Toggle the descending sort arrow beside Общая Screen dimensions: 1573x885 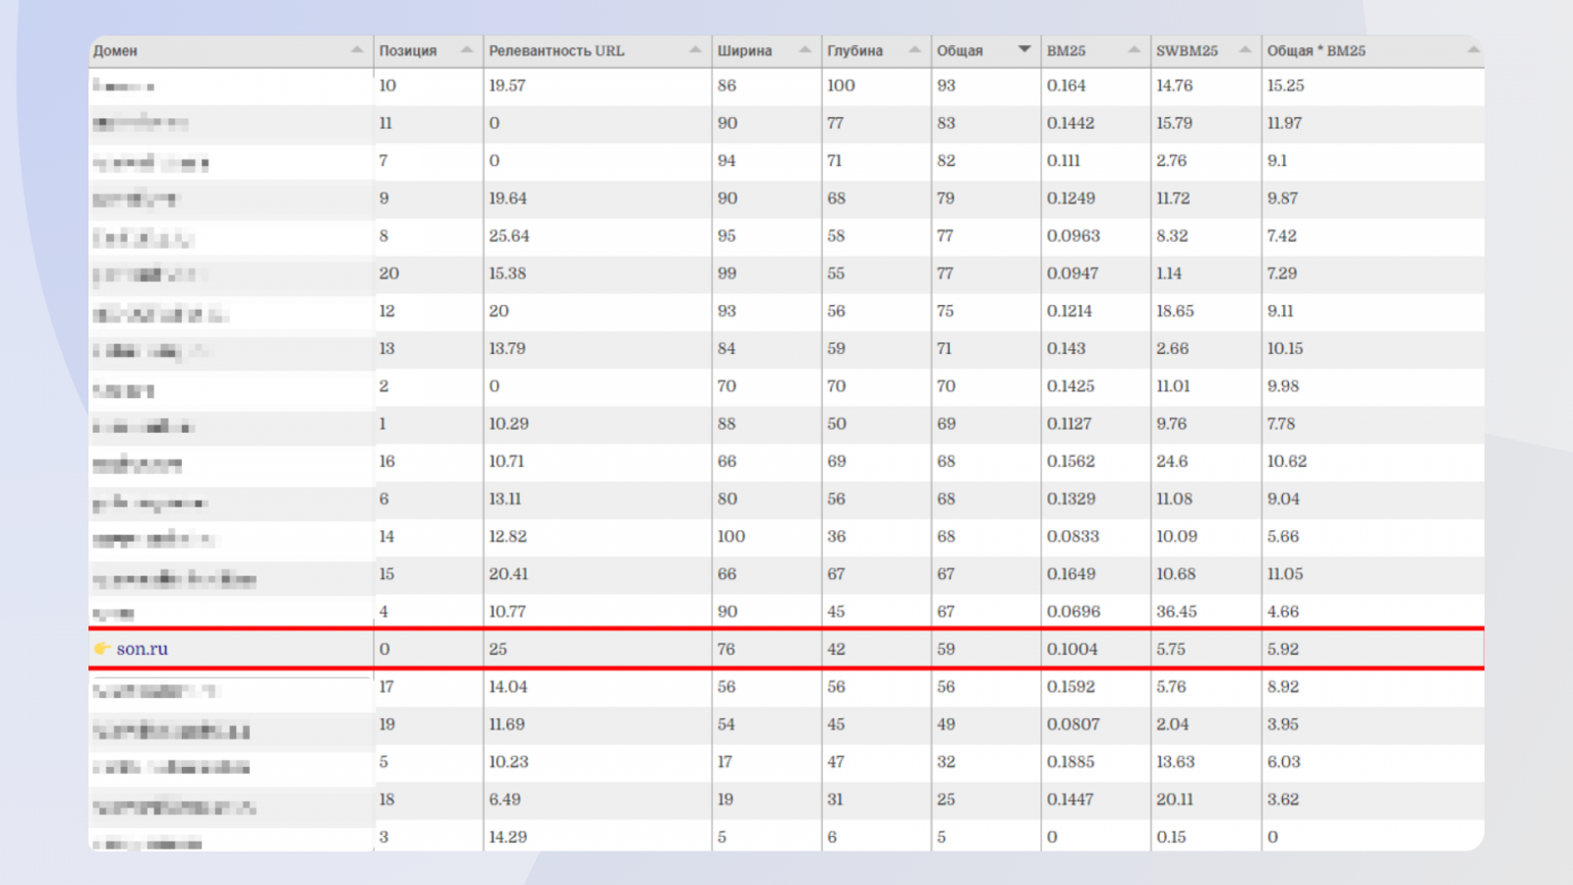[x=1024, y=50]
